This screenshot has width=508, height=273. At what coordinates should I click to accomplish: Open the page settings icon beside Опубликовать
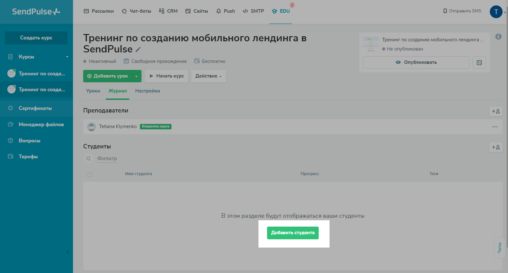pos(479,63)
